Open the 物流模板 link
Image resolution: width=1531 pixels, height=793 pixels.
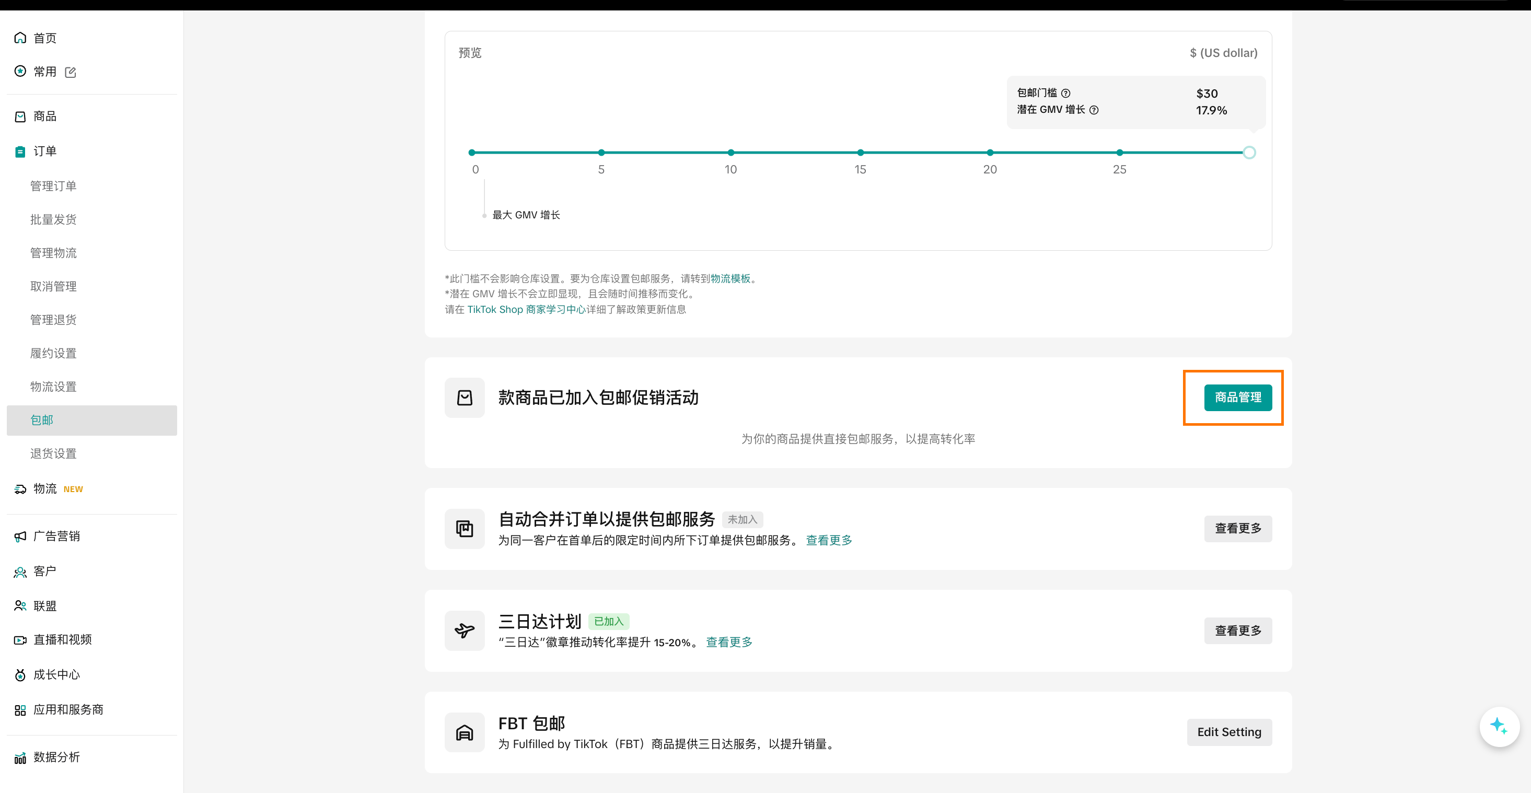point(730,278)
